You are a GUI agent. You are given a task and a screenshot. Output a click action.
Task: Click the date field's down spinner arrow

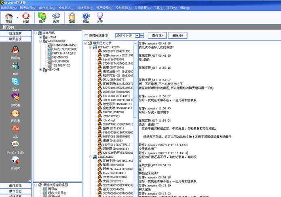[142, 37]
